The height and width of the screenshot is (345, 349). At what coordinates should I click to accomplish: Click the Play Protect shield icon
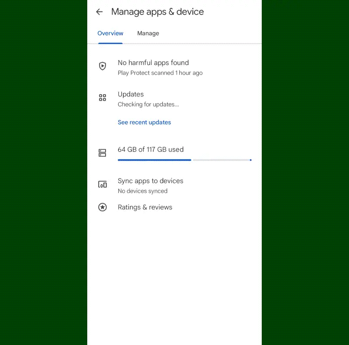tap(103, 66)
